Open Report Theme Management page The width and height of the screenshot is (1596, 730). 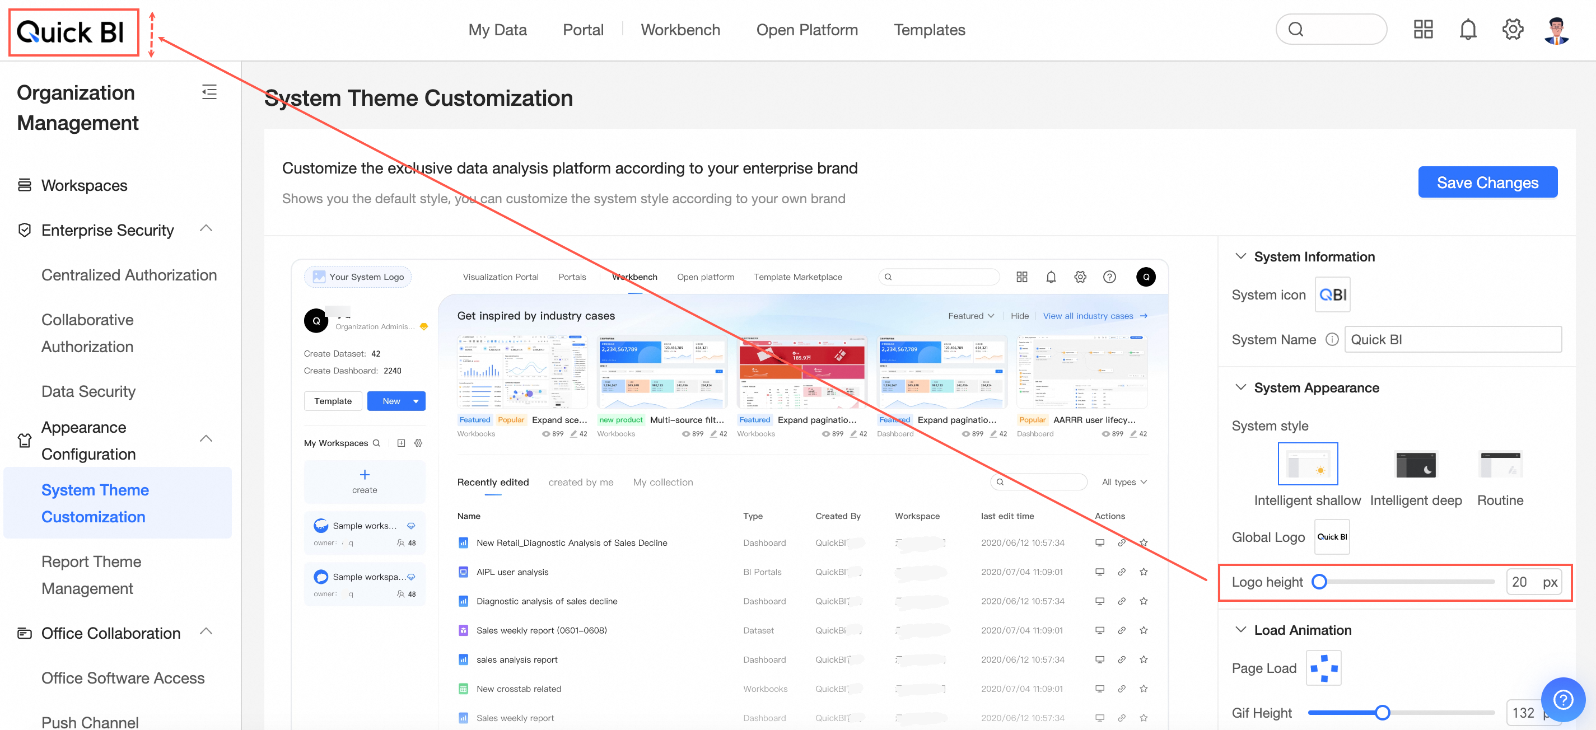[91, 574]
